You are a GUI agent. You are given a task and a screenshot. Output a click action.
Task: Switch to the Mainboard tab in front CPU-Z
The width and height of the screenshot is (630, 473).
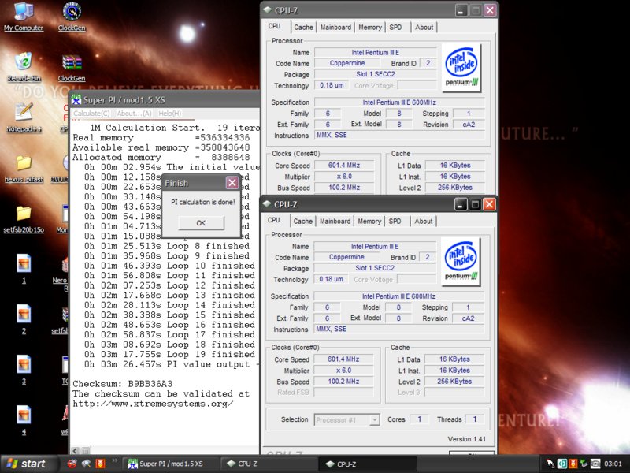coord(335,221)
